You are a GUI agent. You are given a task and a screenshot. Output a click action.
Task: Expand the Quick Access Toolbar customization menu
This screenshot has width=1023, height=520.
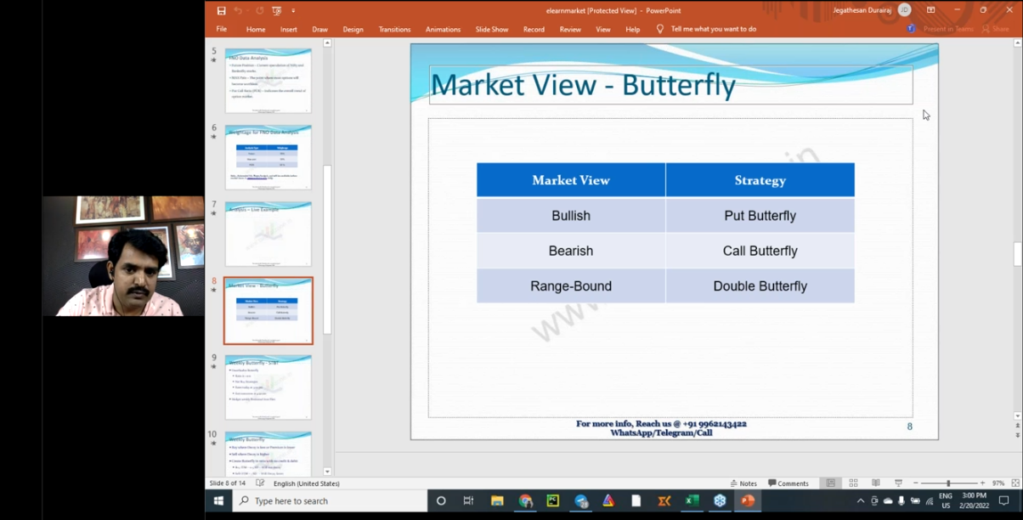pos(293,10)
